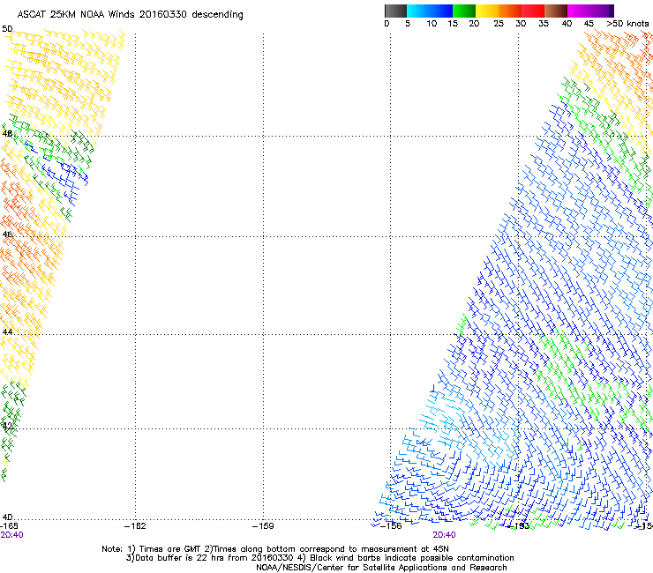
Task: Click the "20" label under the color scale
Action: (474, 24)
